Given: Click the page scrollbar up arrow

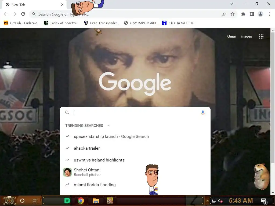Looking at the screenshot, I should [x=273, y=30].
